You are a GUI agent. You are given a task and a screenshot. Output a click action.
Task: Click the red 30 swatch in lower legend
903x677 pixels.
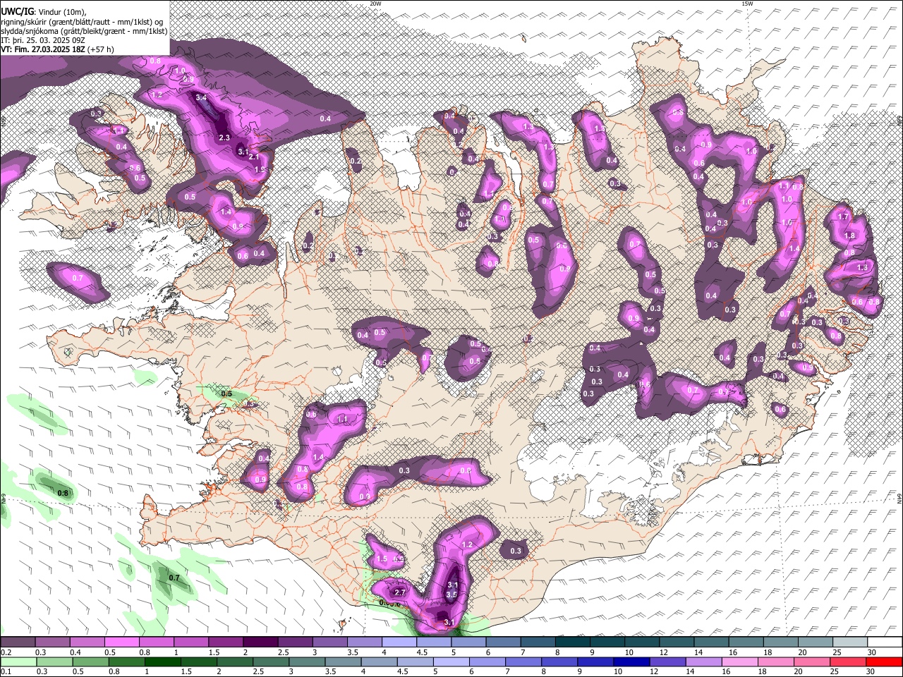pos(885,661)
